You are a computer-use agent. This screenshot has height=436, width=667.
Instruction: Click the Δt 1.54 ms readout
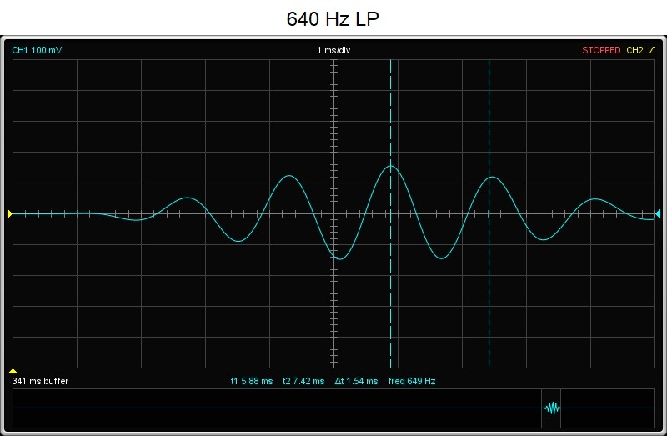(x=356, y=381)
